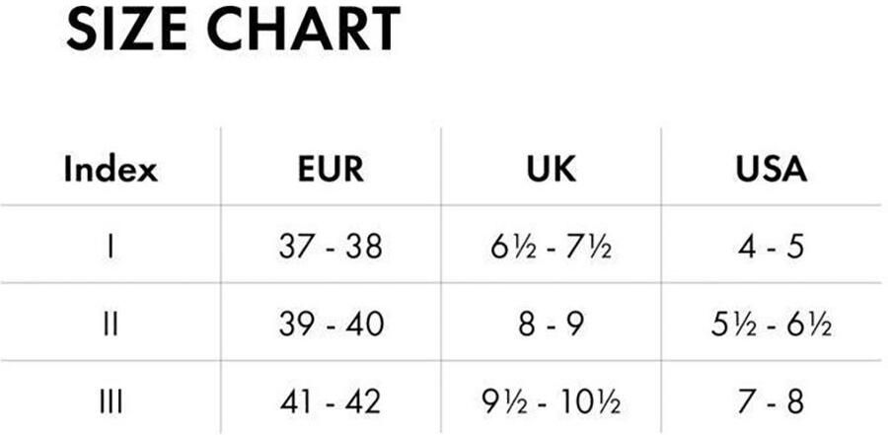
Task: Click the UK 6½ - 7½ size cell
Action: [552, 247]
